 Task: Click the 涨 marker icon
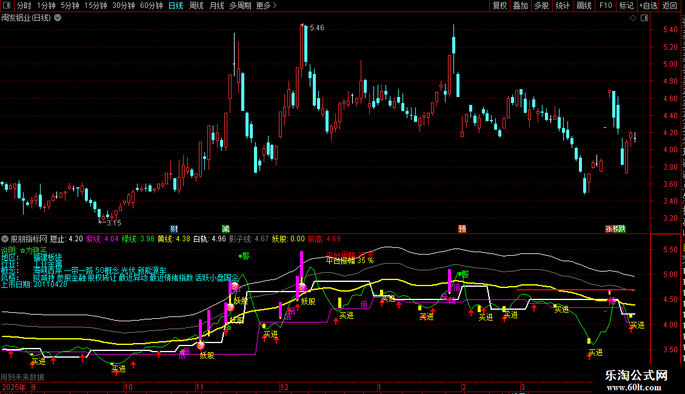(609, 229)
